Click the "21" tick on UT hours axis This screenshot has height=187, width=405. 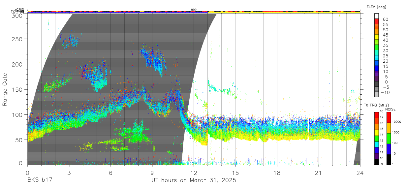319,173
